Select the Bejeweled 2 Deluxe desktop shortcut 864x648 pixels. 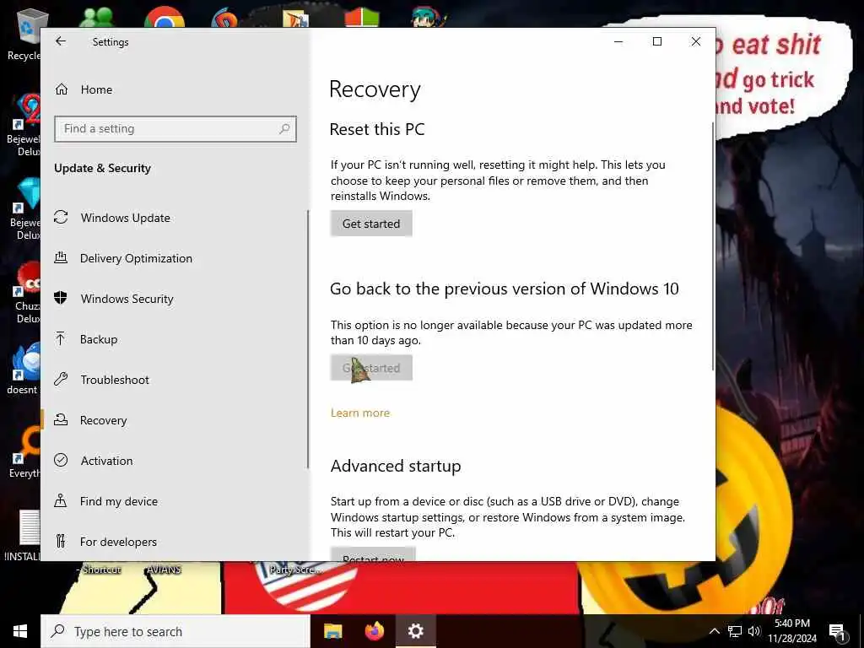(x=24, y=125)
